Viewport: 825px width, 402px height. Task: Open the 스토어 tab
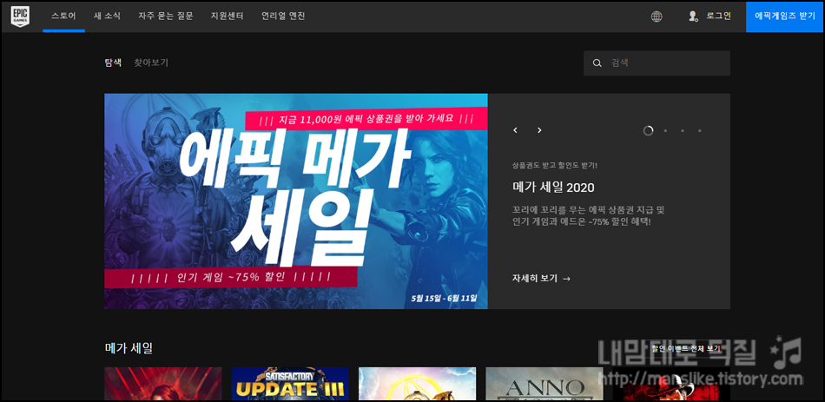[x=63, y=16]
